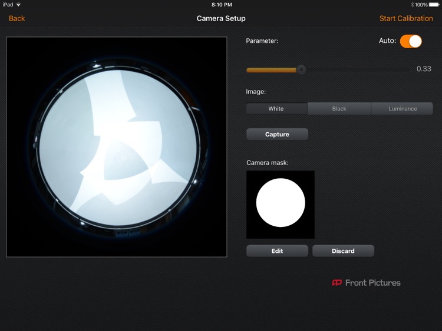Discard the camera mask

coord(343,251)
